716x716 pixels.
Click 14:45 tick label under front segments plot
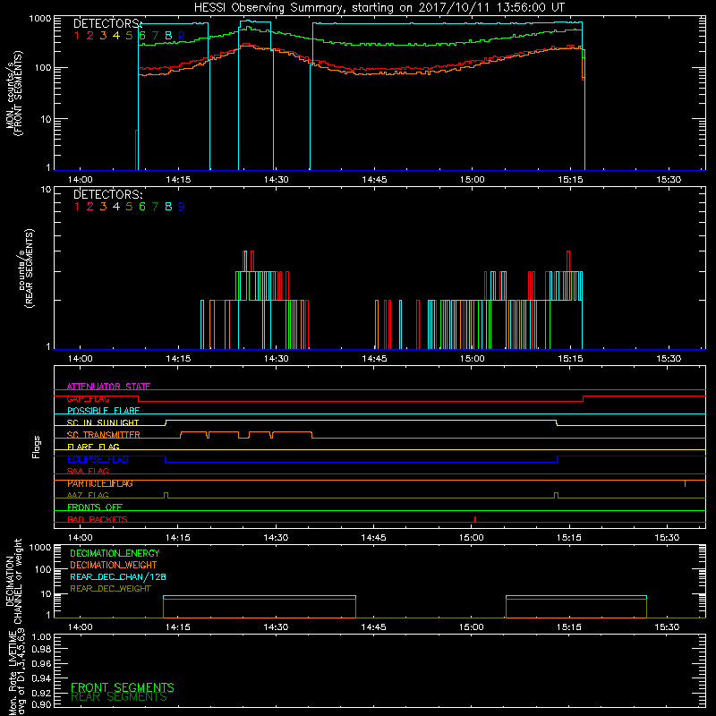tap(374, 180)
